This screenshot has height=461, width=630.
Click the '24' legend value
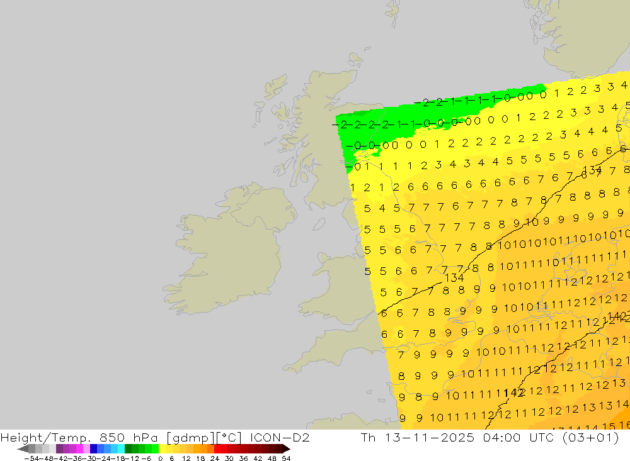point(215,458)
